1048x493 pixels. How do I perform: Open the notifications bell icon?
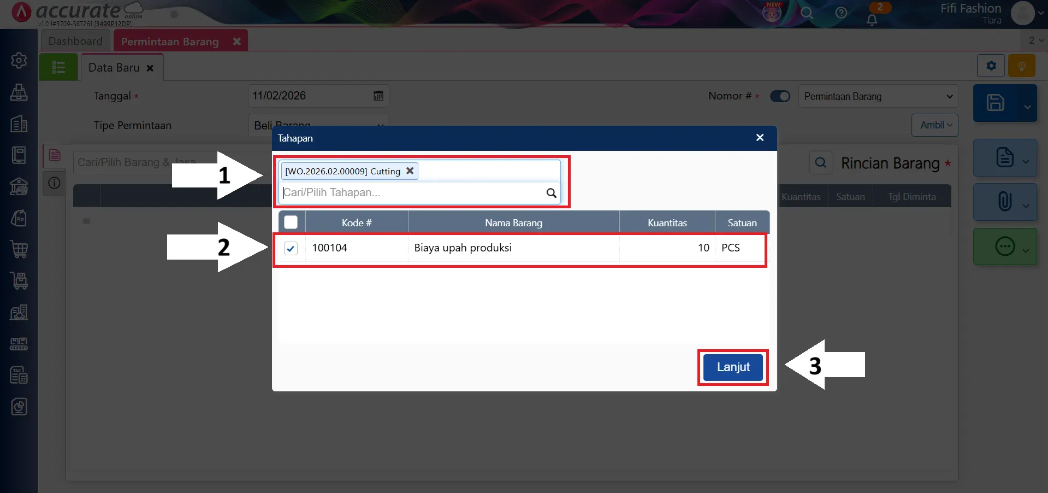pyautogui.click(x=872, y=20)
